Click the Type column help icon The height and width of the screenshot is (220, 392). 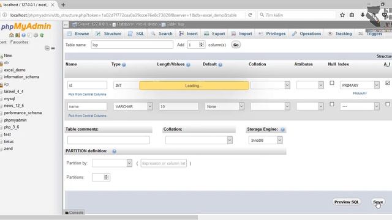[x=124, y=65]
